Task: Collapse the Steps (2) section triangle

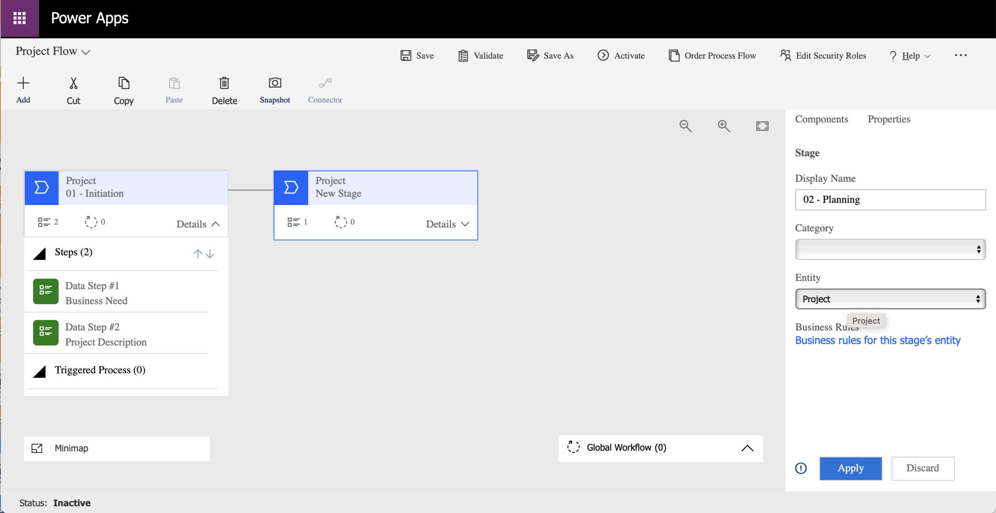Action: pyautogui.click(x=40, y=254)
